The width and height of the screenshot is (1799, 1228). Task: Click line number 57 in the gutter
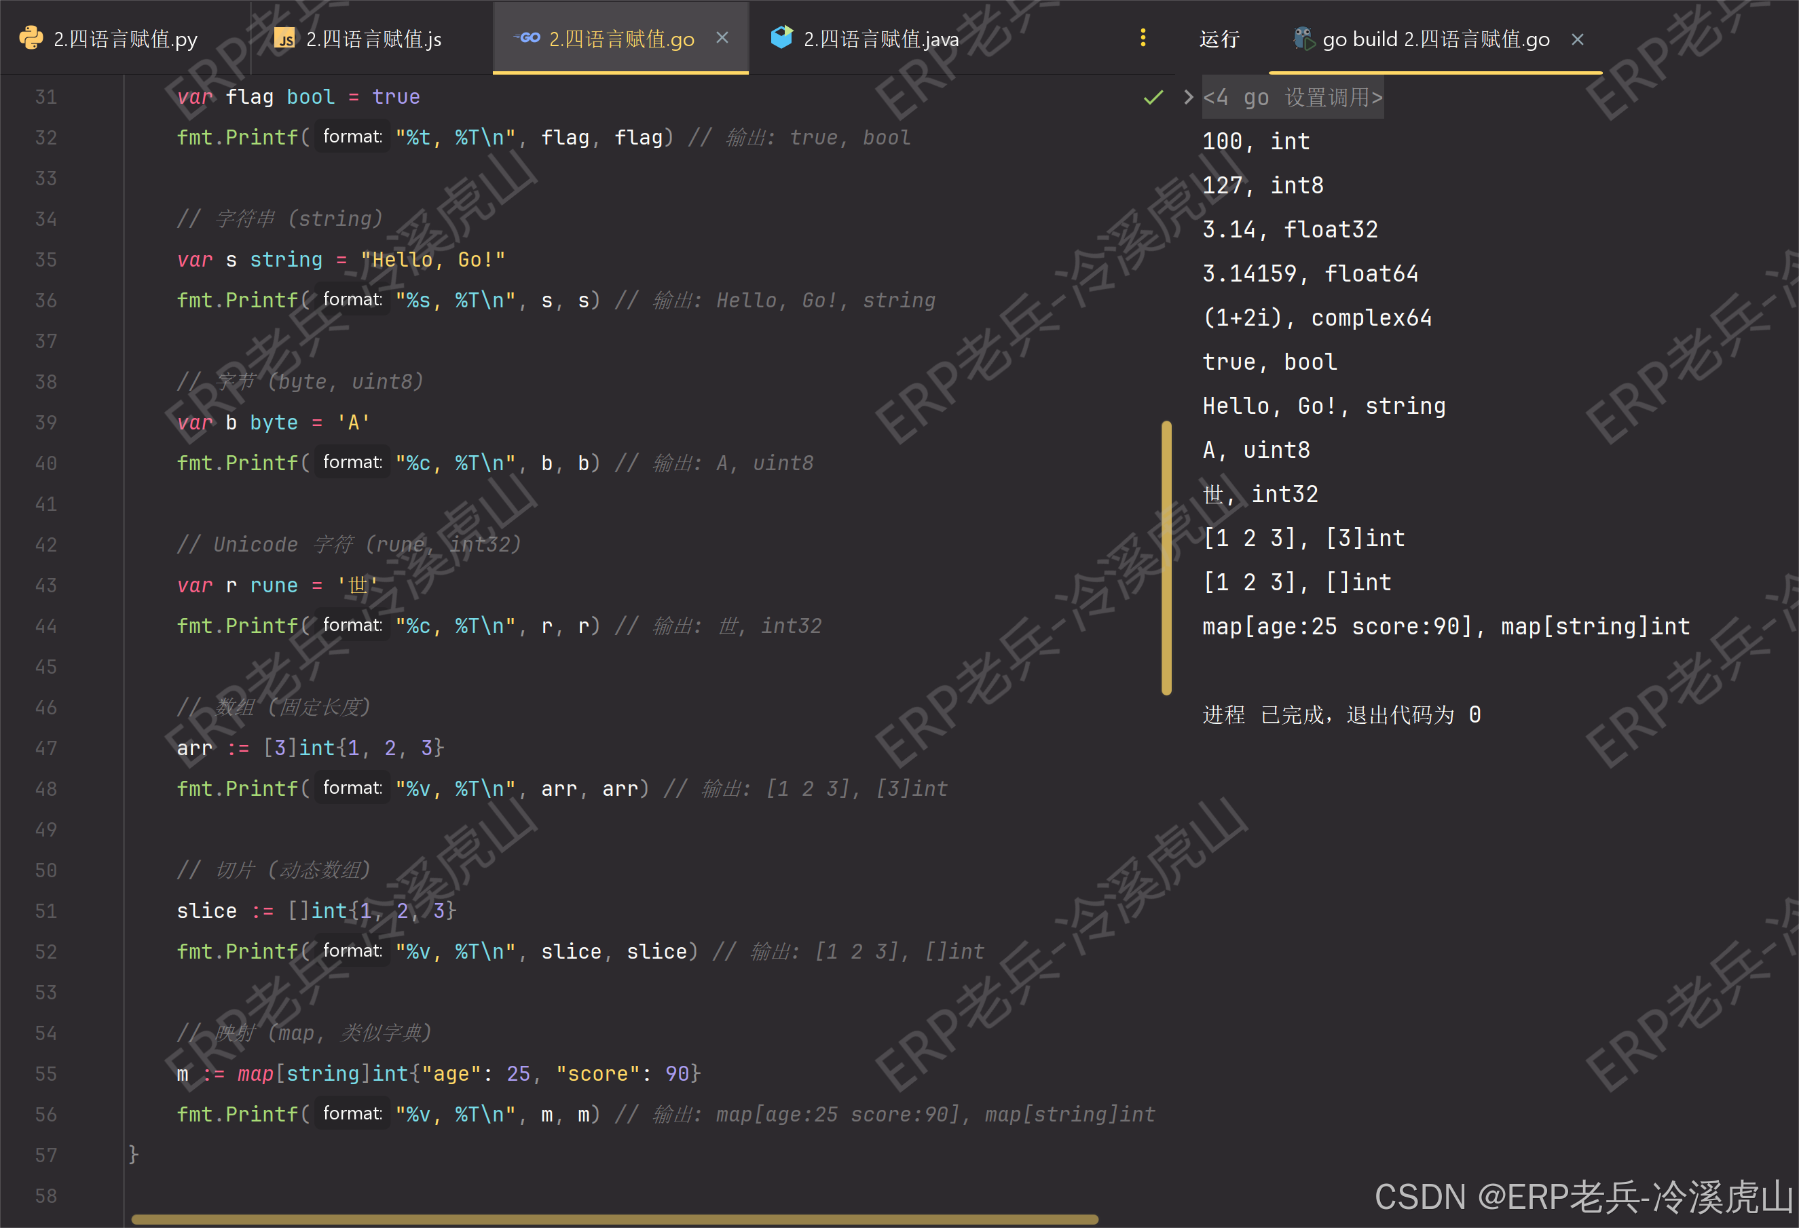click(x=45, y=1155)
